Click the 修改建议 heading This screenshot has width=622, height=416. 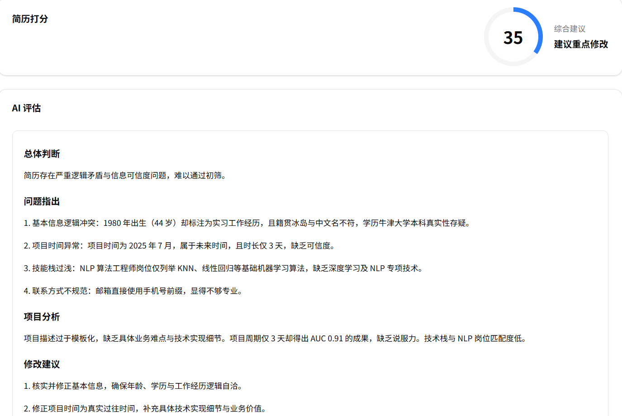(x=42, y=364)
